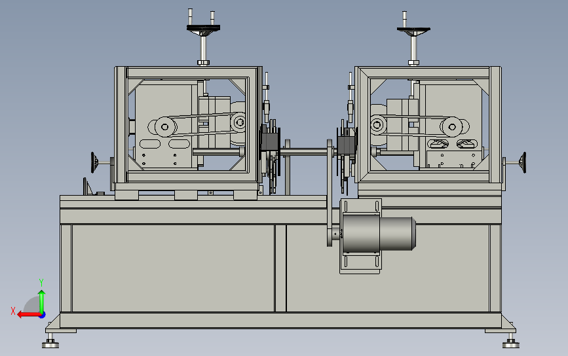Select the side handwheel on far left
Viewport: 568px width, 356px height.
94,162
